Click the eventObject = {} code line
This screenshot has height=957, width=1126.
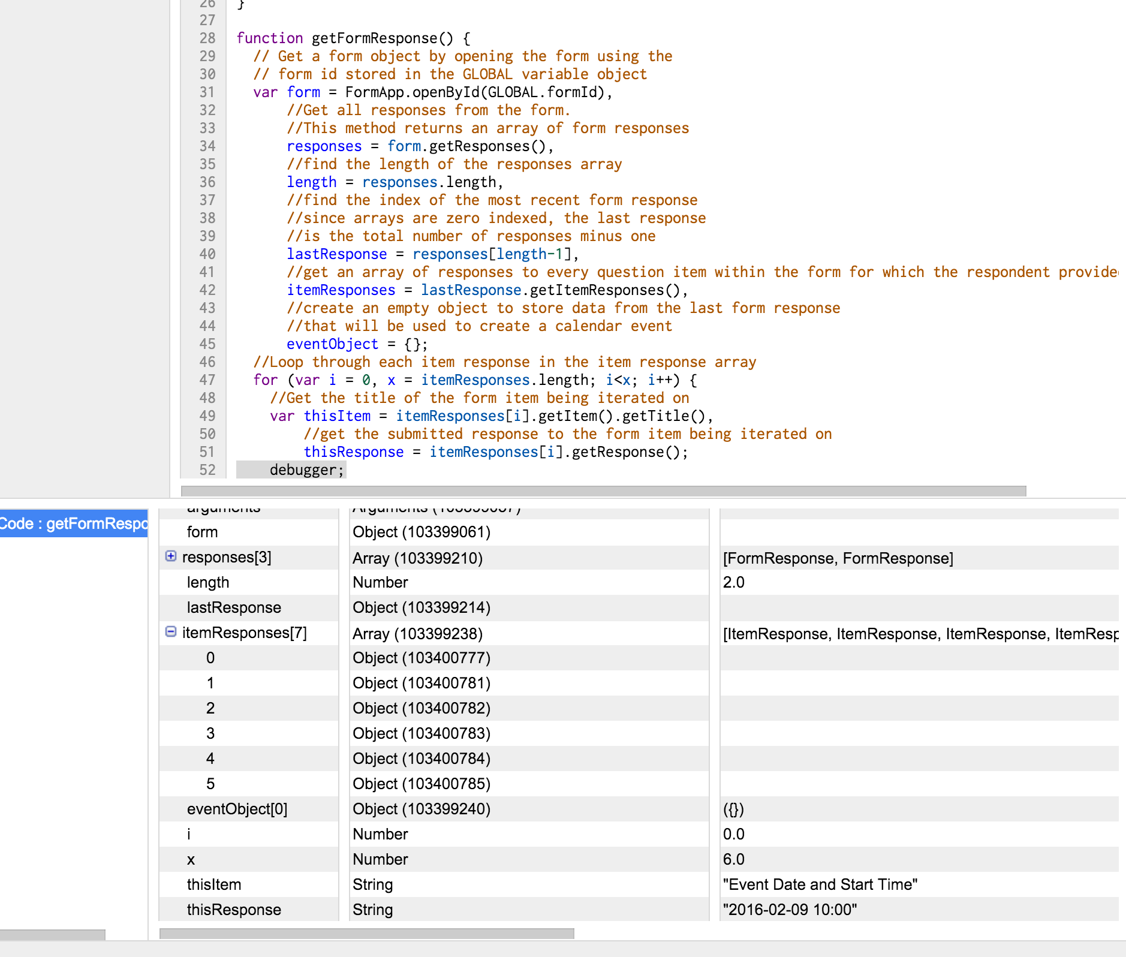357,344
